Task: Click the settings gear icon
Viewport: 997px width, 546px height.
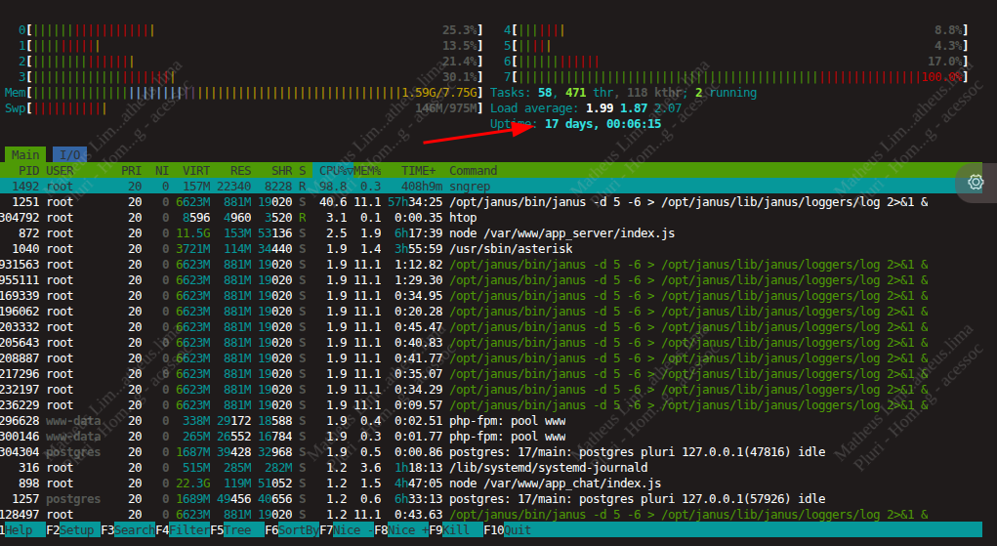Action: click(x=975, y=183)
